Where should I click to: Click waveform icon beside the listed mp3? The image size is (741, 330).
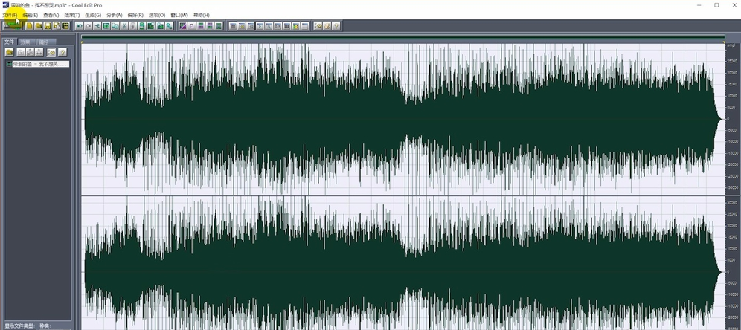click(9, 64)
